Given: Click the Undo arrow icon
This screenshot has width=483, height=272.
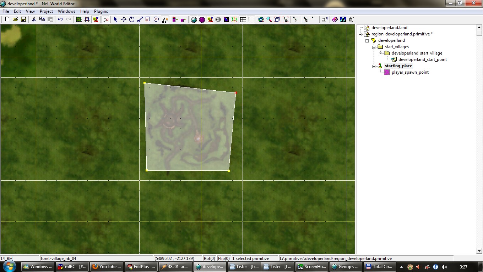Looking at the screenshot, I should tap(60, 19).
